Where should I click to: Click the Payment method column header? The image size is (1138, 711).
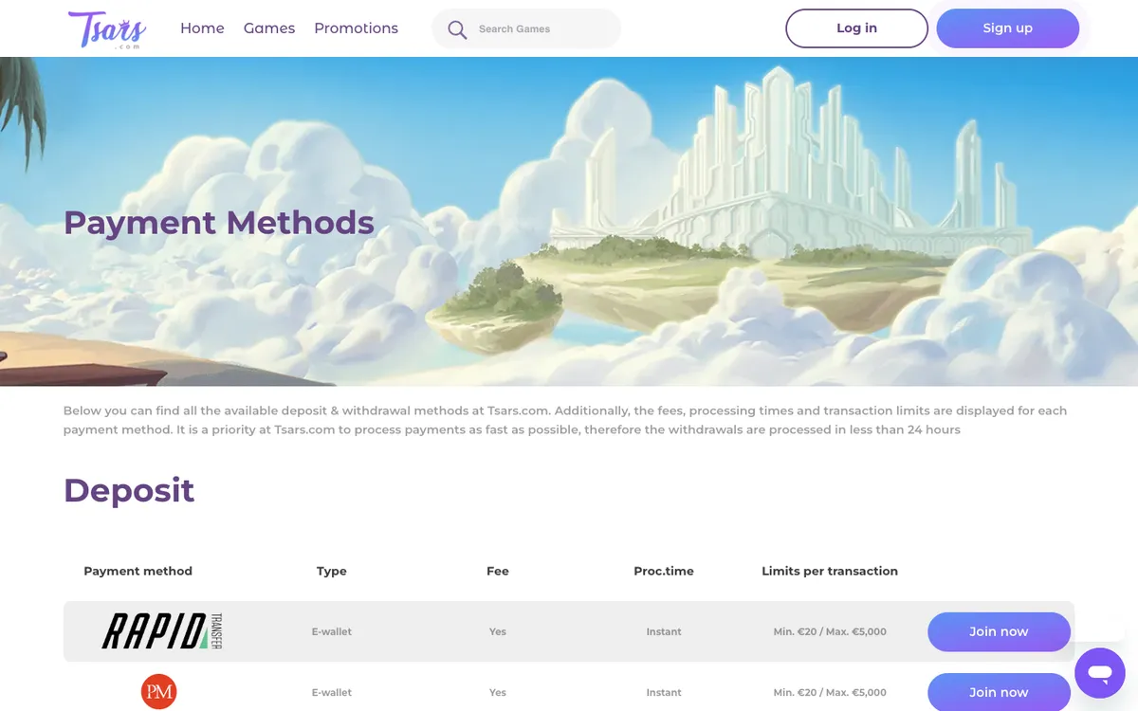138,571
